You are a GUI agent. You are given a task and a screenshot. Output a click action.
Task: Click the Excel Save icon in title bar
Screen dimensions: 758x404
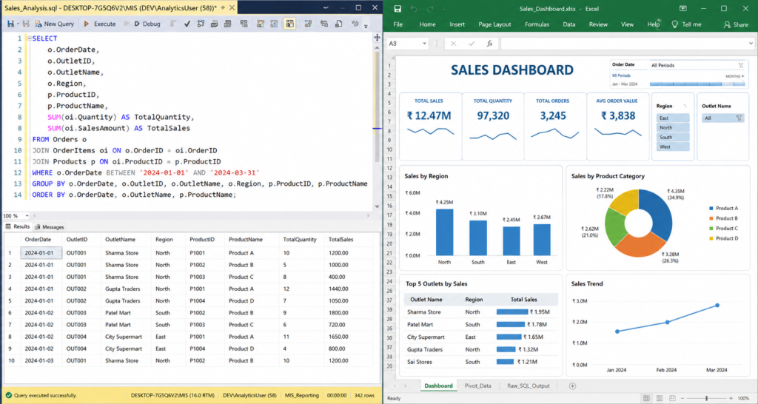(x=398, y=9)
